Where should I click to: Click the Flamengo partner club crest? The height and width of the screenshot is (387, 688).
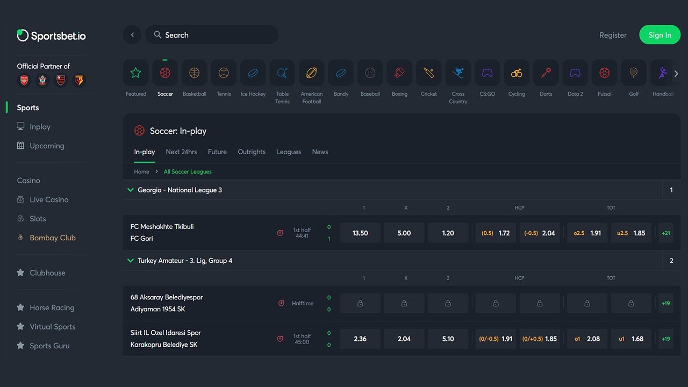tap(61, 81)
